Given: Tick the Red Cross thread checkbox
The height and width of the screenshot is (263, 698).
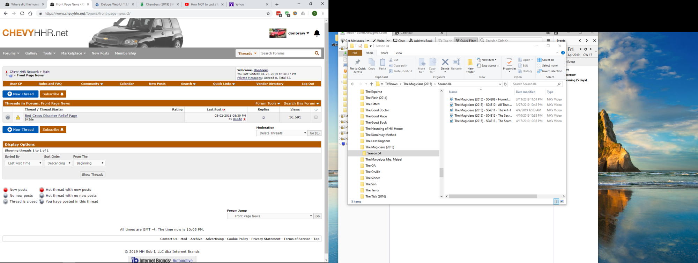Looking at the screenshot, I should point(316,117).
